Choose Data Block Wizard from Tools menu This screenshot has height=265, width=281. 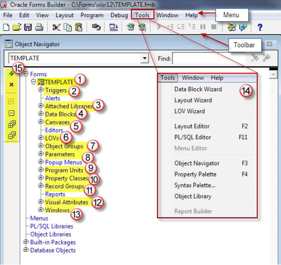pos(198,89)
